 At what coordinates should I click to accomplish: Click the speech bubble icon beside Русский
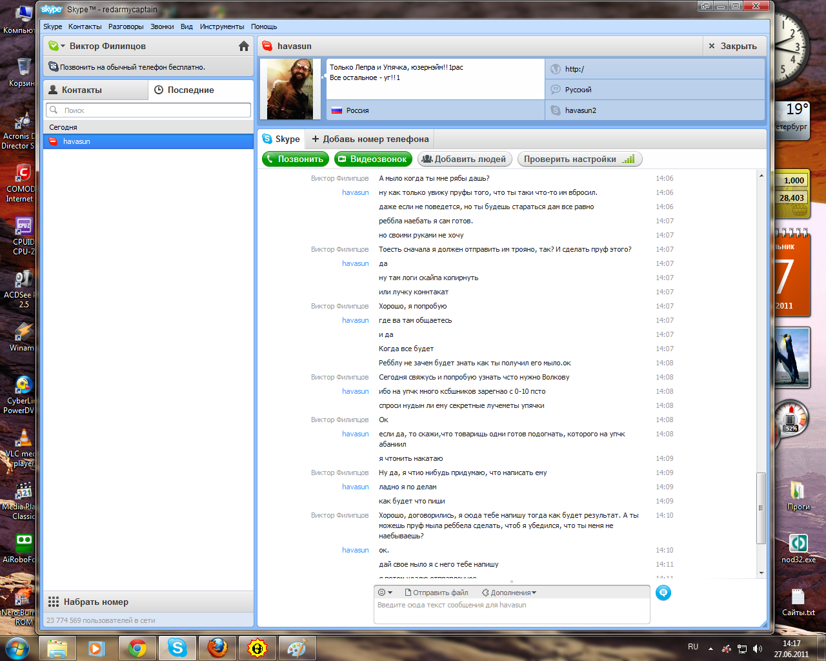[x=555, y=90]
